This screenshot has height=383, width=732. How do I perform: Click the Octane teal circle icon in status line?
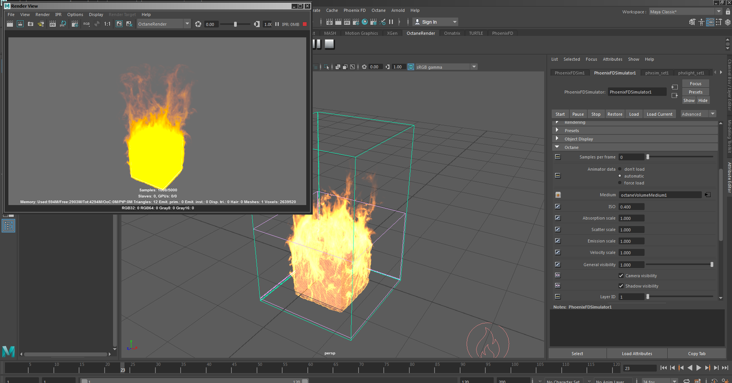coord(365,22)
